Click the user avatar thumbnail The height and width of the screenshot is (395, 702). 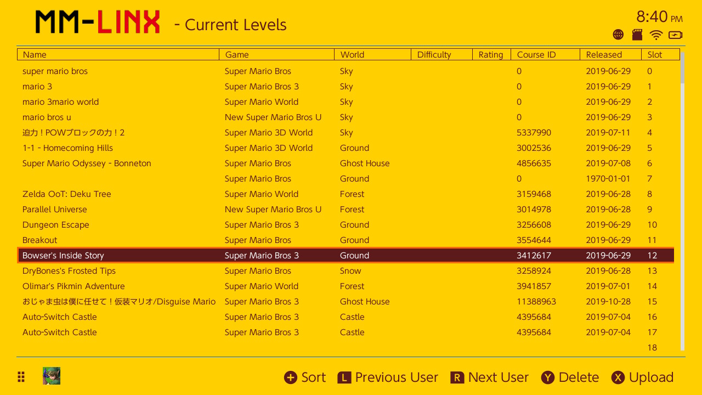(52, 376)
